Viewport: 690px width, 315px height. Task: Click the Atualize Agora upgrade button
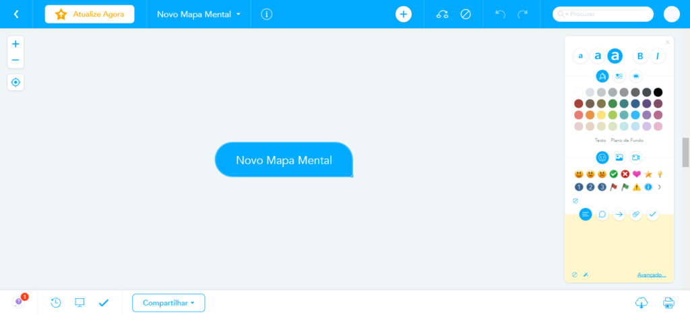(x=90, y=14)
